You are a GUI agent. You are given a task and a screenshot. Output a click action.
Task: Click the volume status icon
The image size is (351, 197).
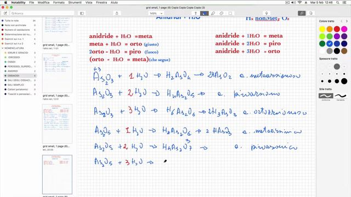pos(293,2)
